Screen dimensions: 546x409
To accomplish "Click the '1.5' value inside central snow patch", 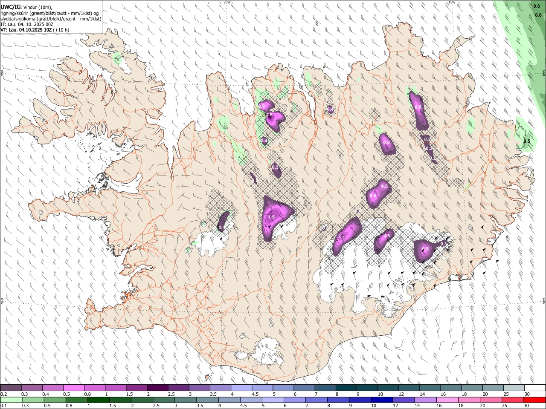I will 271,217.
